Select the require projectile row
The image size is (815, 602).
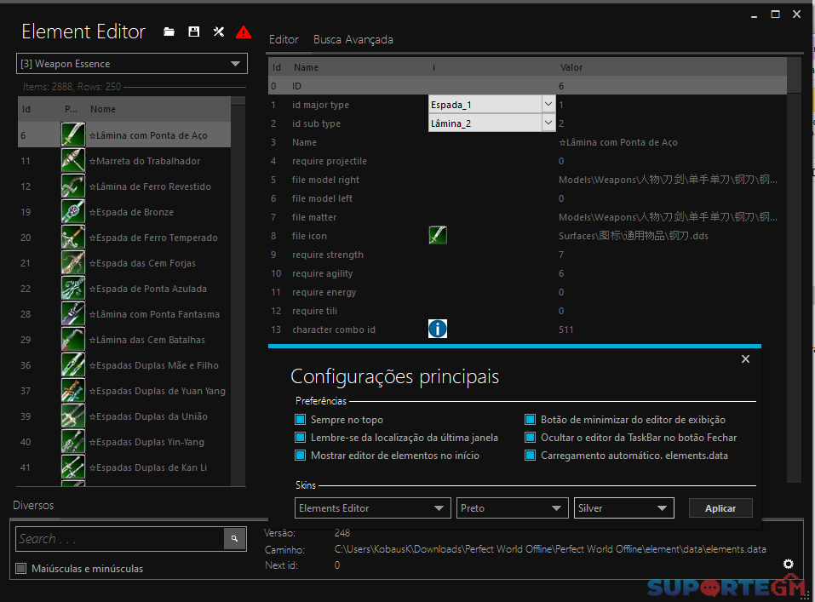[x=527, y=161]
